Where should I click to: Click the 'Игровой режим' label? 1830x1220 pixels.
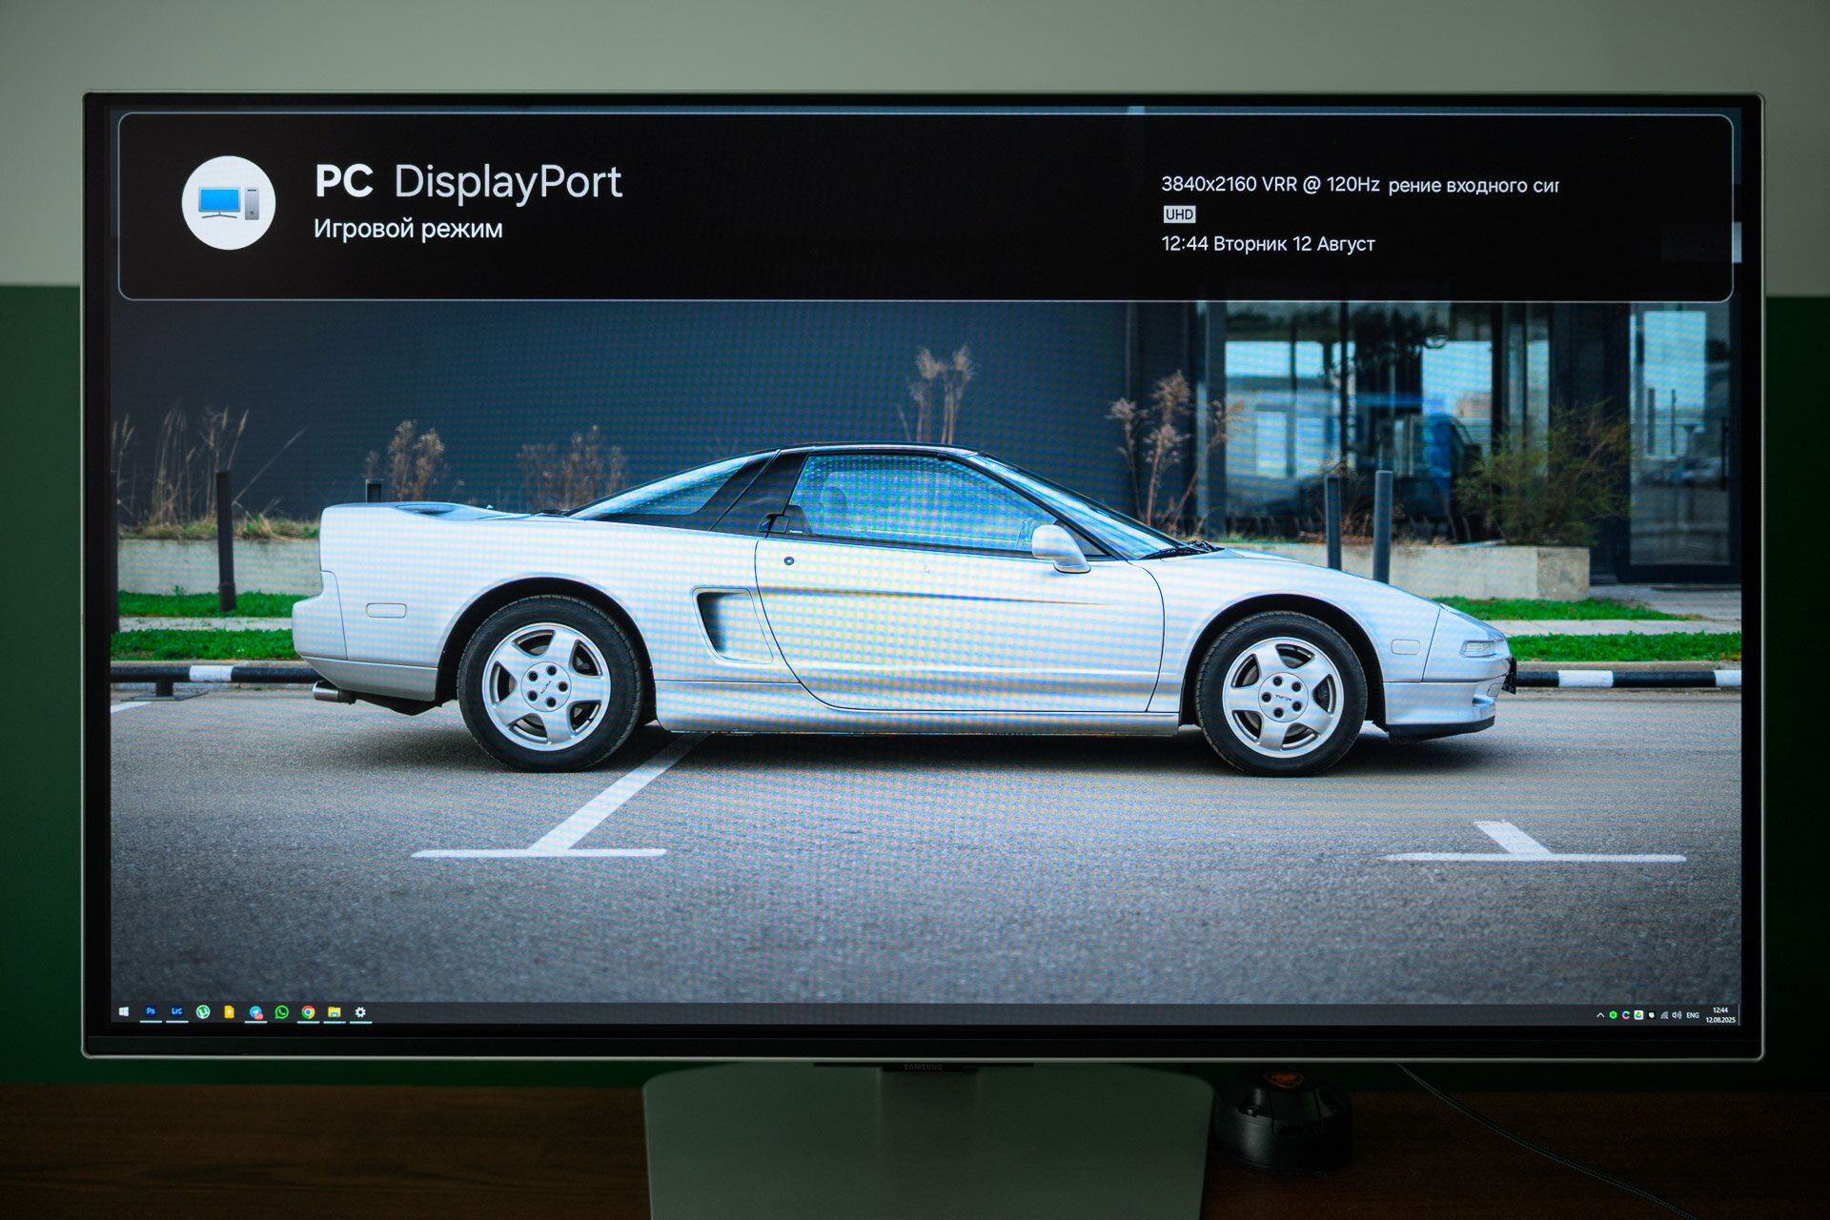[408, 229]
